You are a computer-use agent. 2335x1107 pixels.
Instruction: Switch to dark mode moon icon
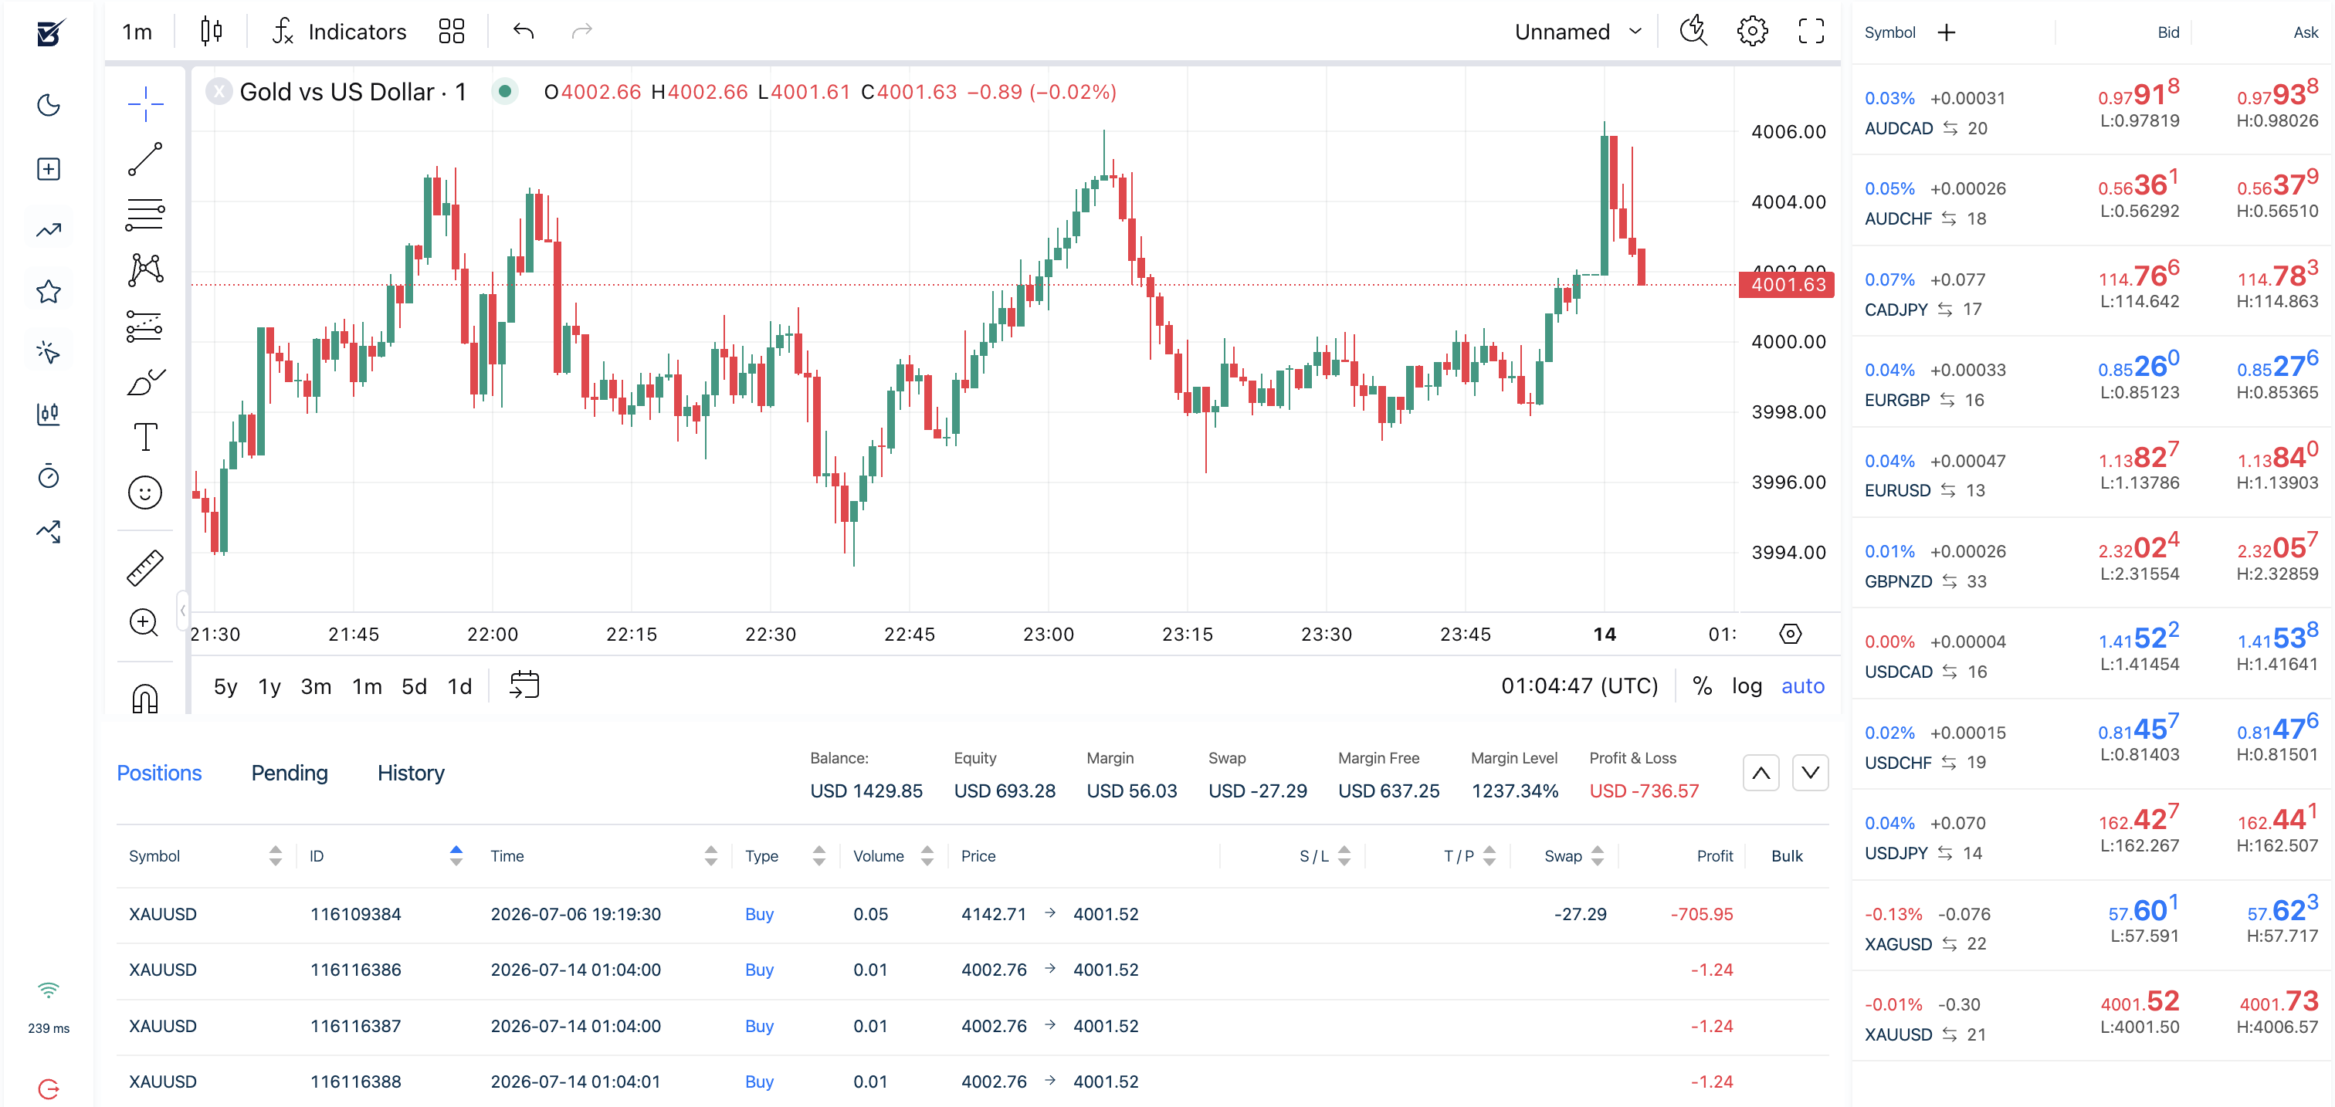click(x=49, y=105)
